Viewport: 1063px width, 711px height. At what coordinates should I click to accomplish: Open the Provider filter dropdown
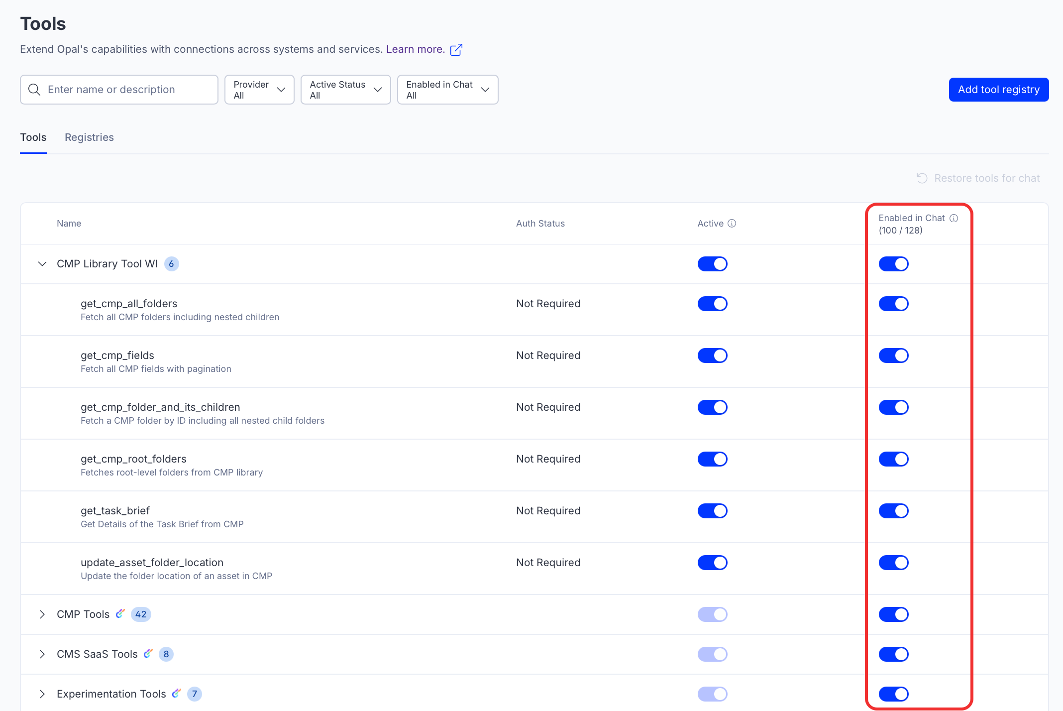(x=259, y=90)
